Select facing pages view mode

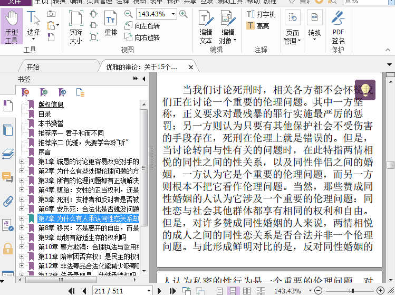247,291
